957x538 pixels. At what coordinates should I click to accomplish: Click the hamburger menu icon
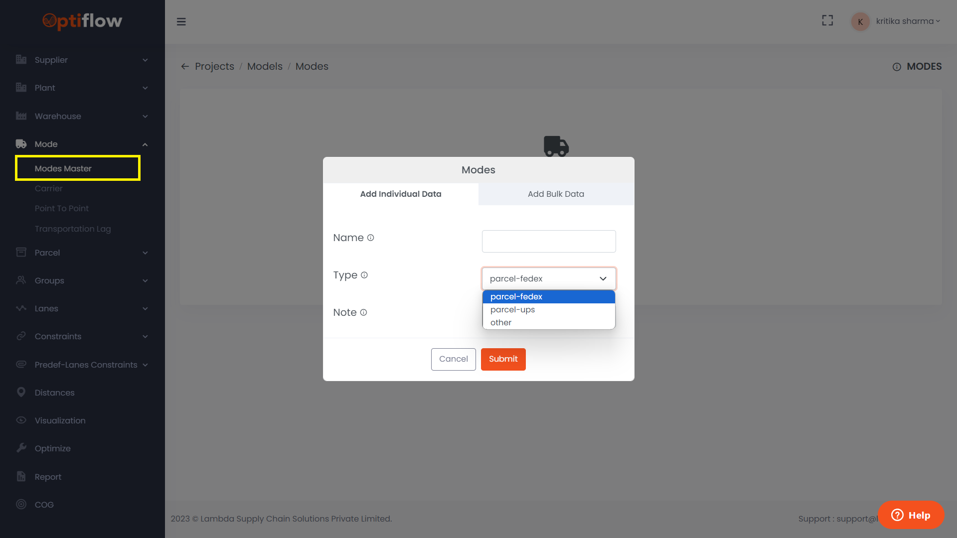(x=181, y=21)
